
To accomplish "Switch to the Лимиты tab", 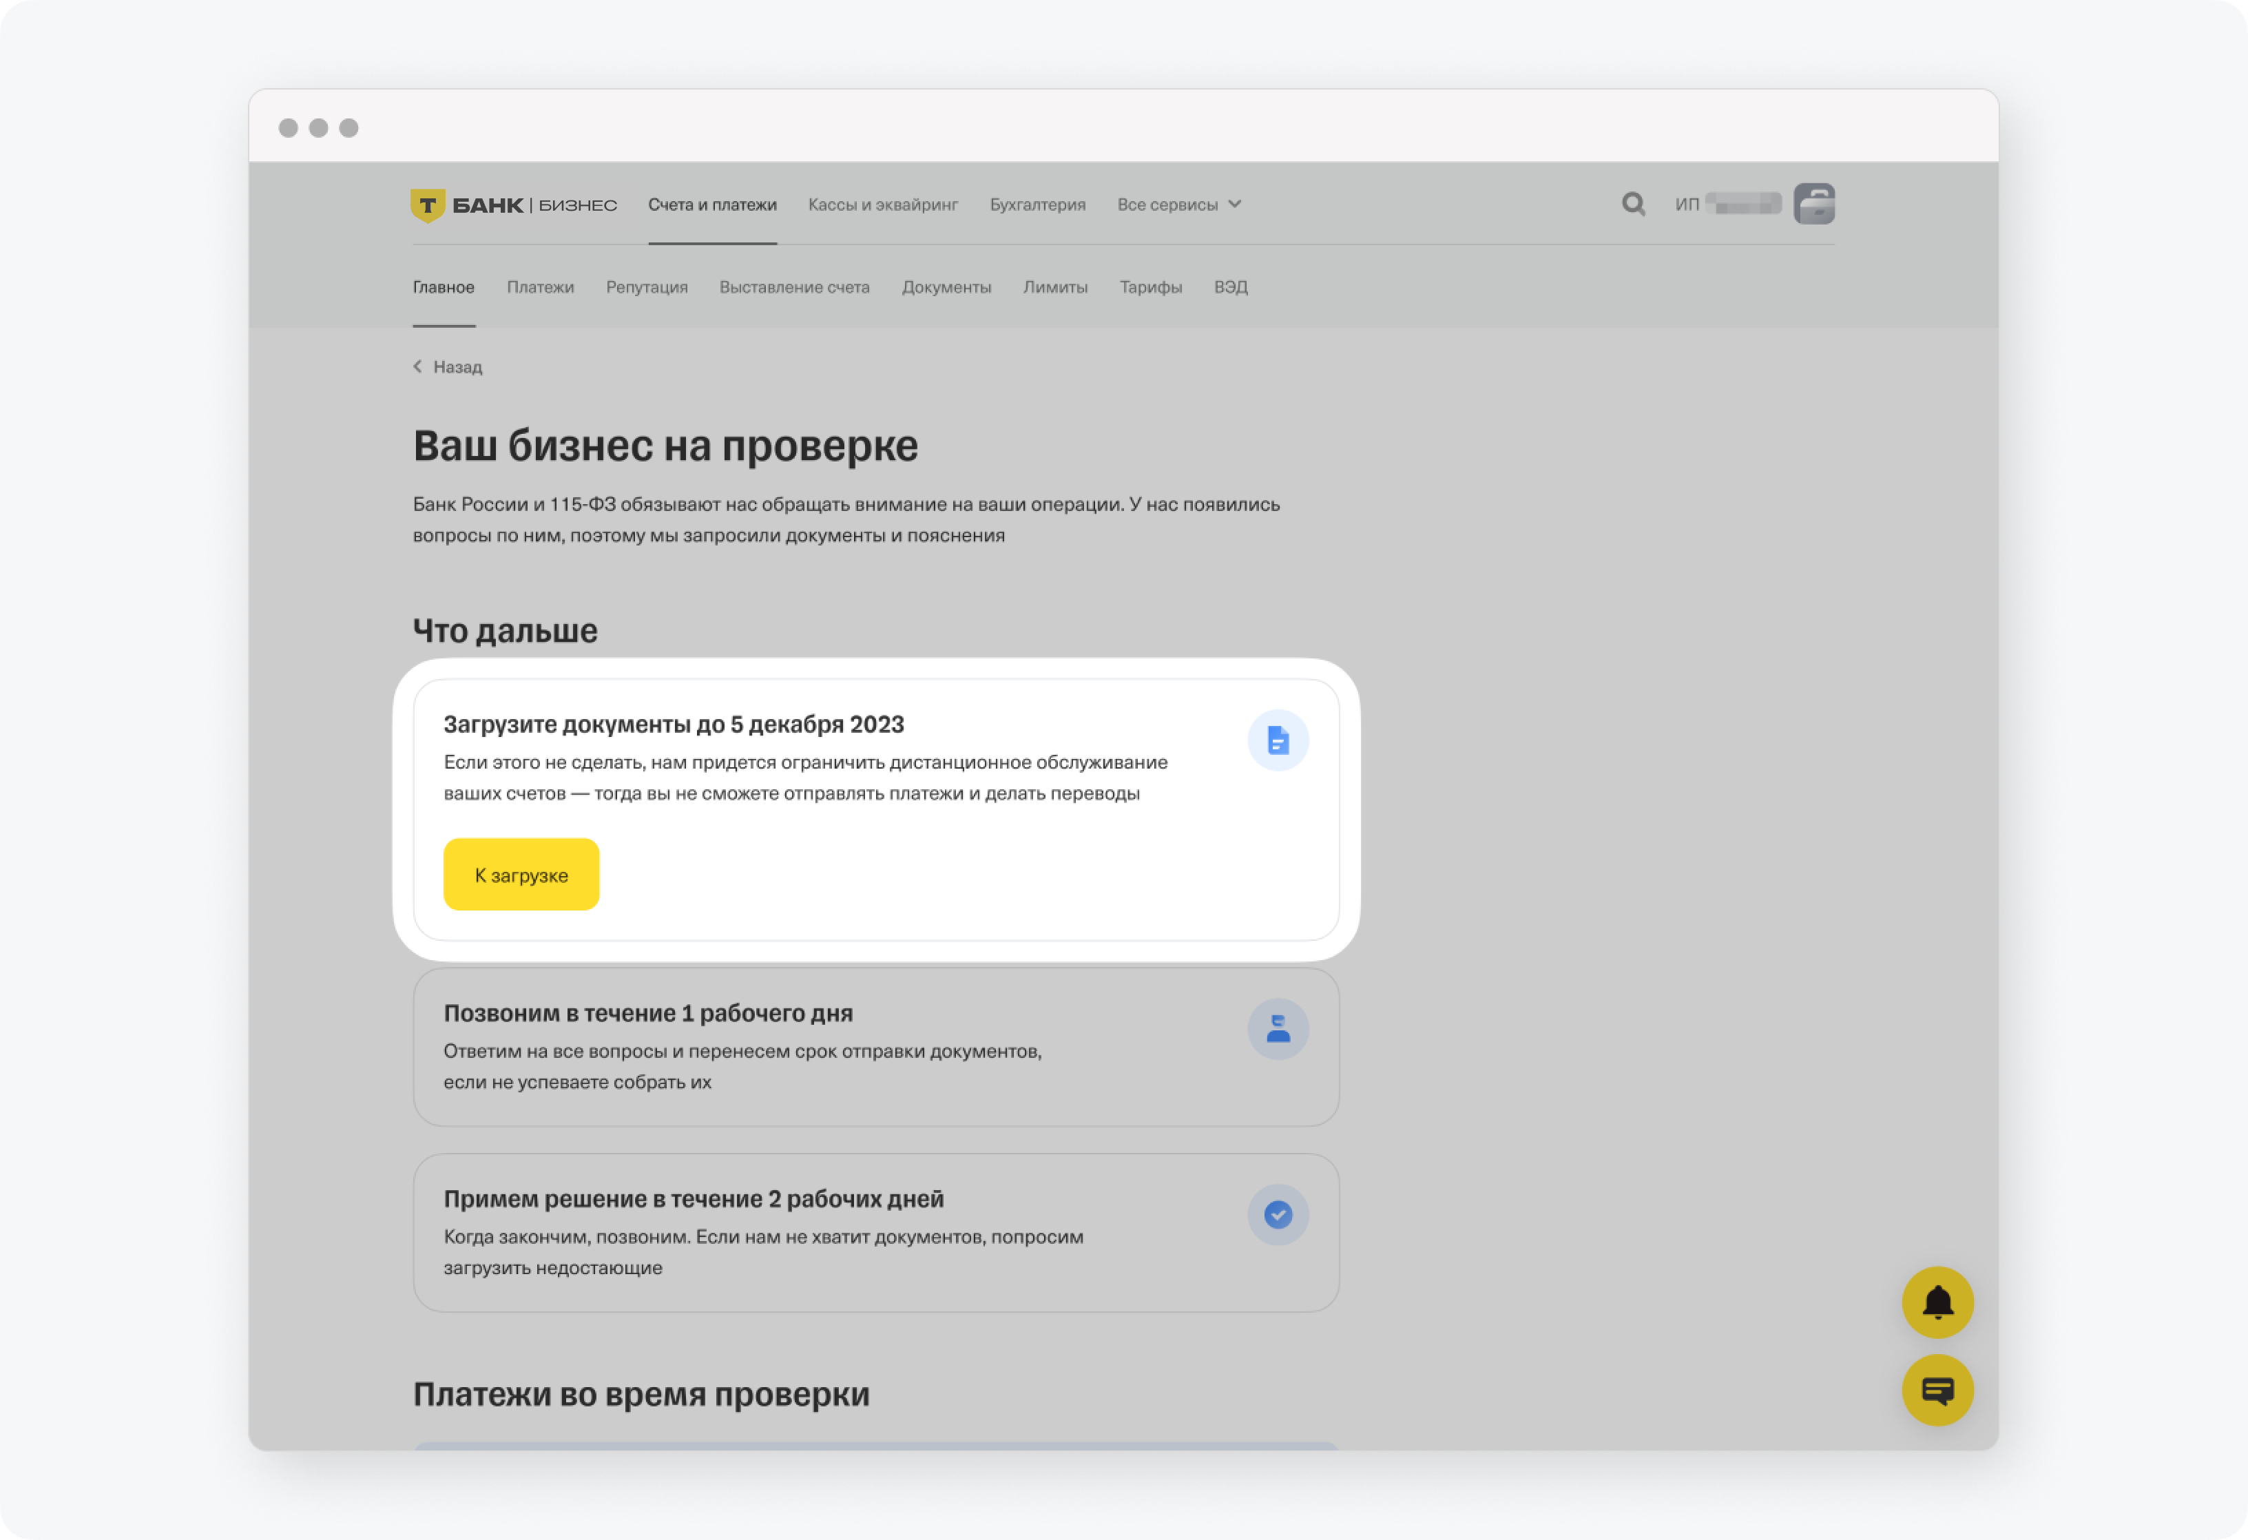I will point(1055,287).
